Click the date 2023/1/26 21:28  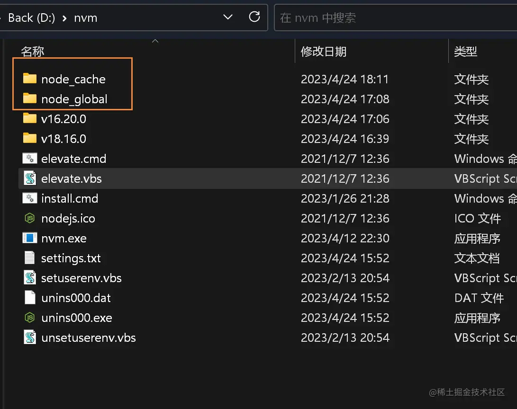coord(345,198)
